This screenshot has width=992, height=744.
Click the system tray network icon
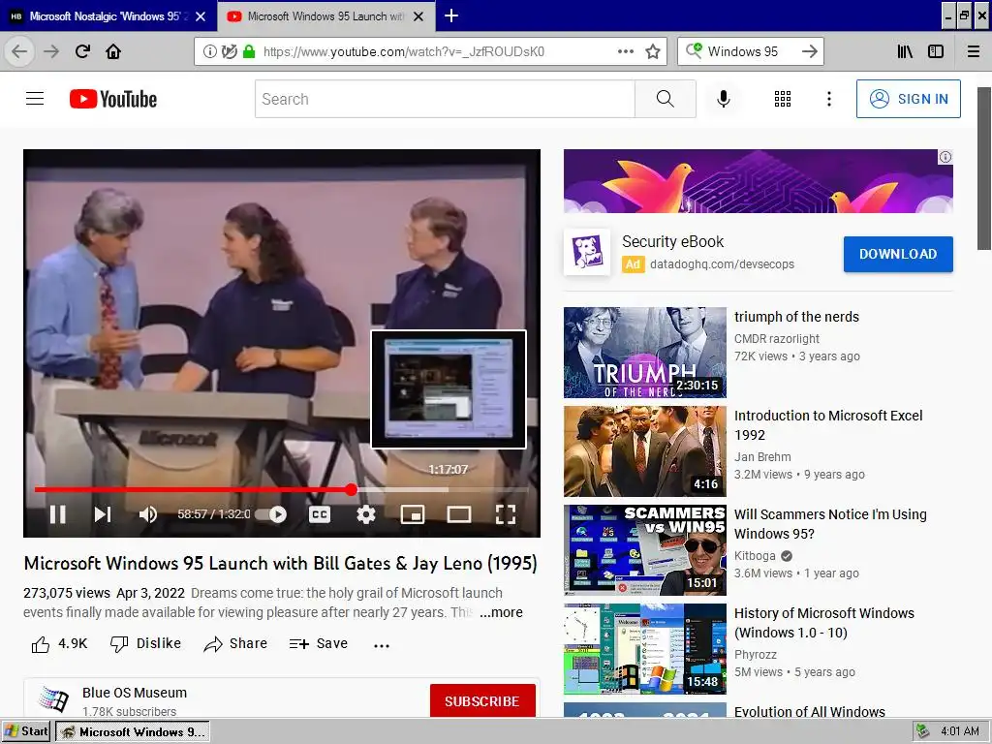pos(923,731)
